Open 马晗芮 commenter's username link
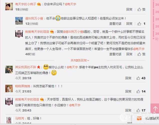This screenshot has height=125, width=159. 20,118
